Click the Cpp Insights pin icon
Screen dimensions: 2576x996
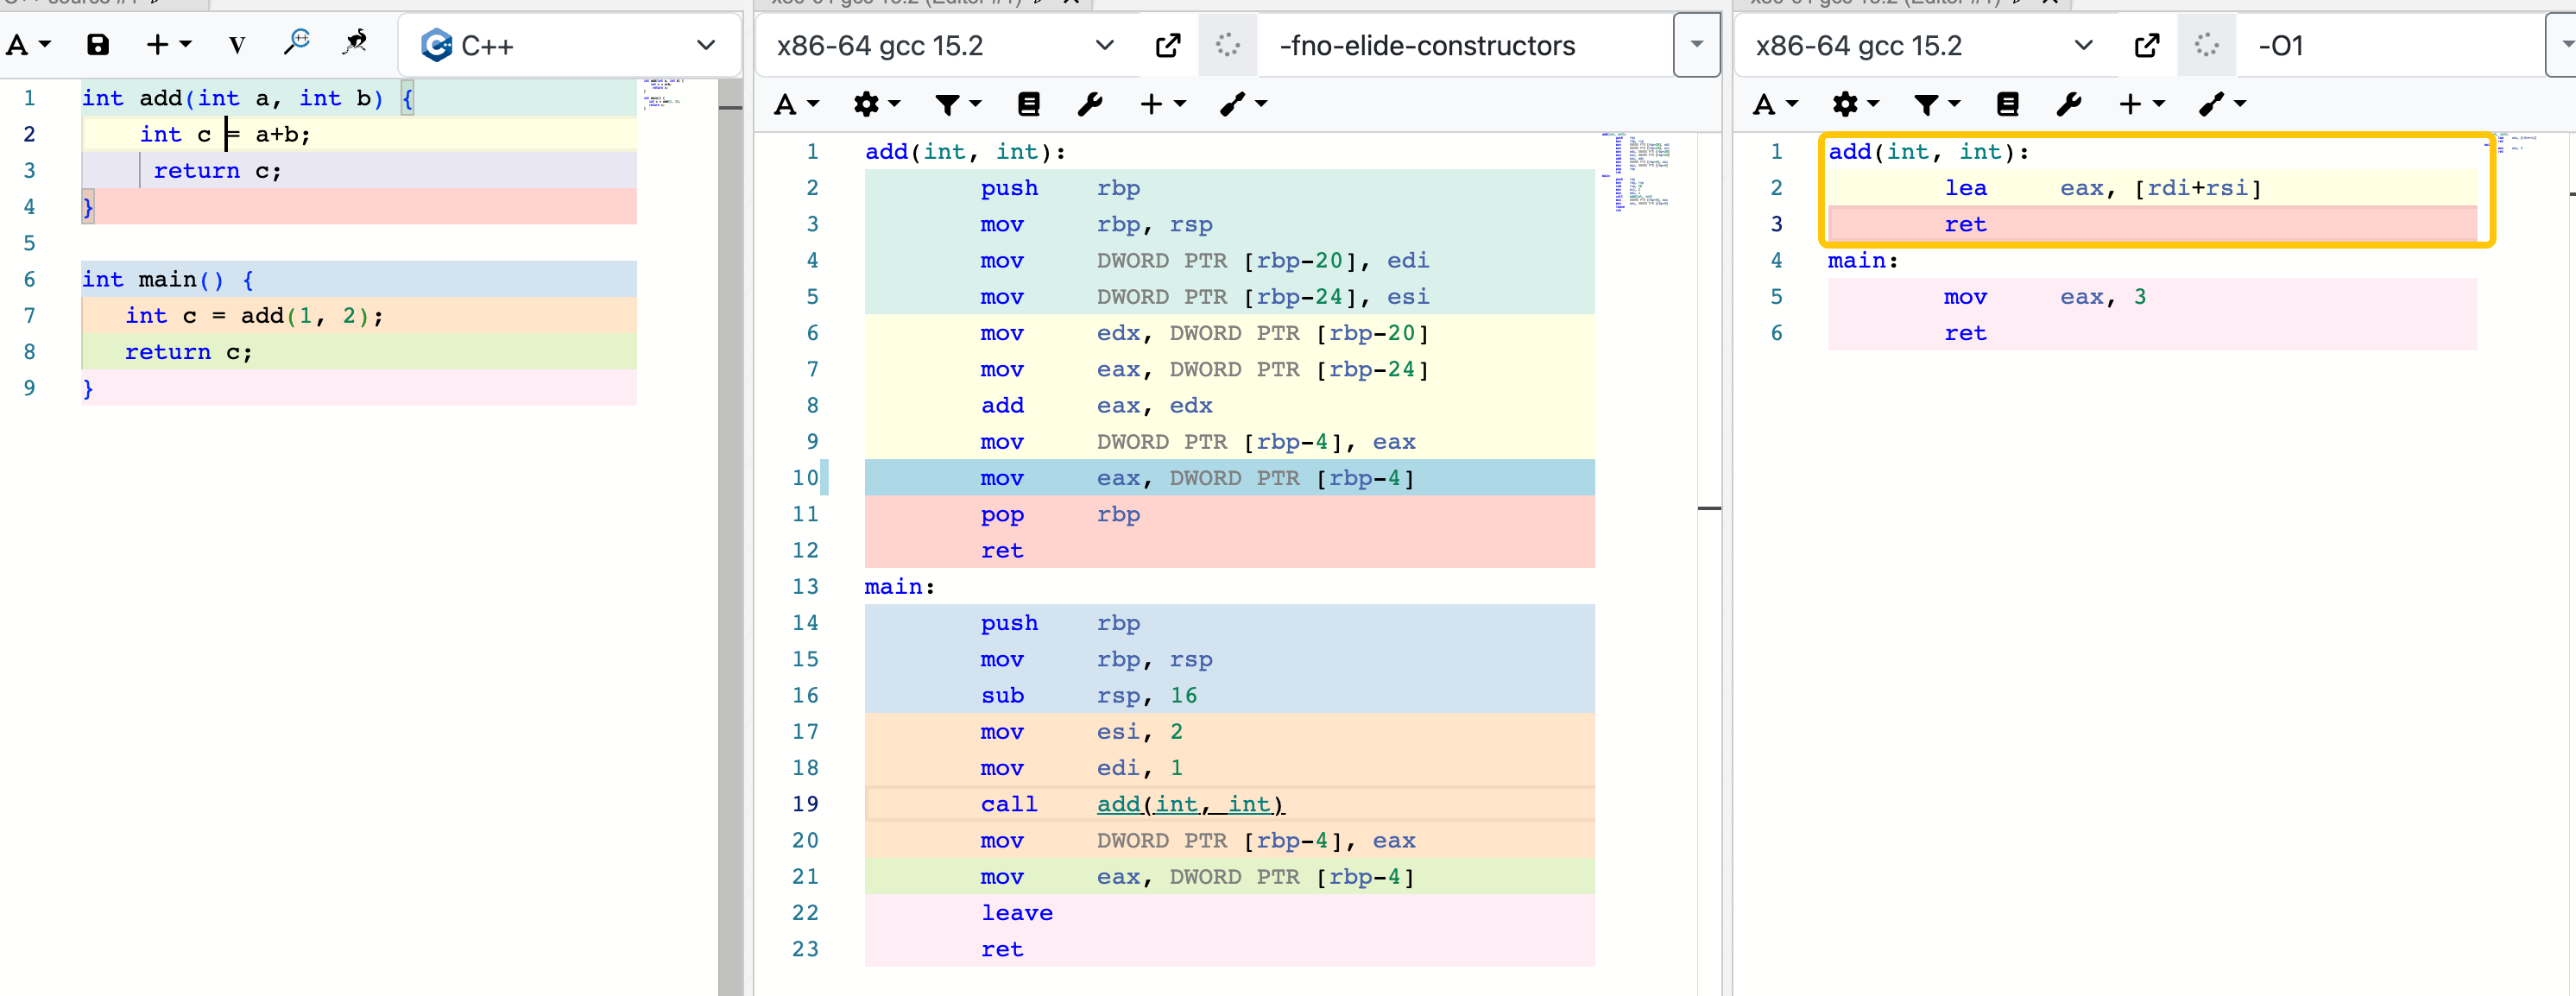[355, 43]
